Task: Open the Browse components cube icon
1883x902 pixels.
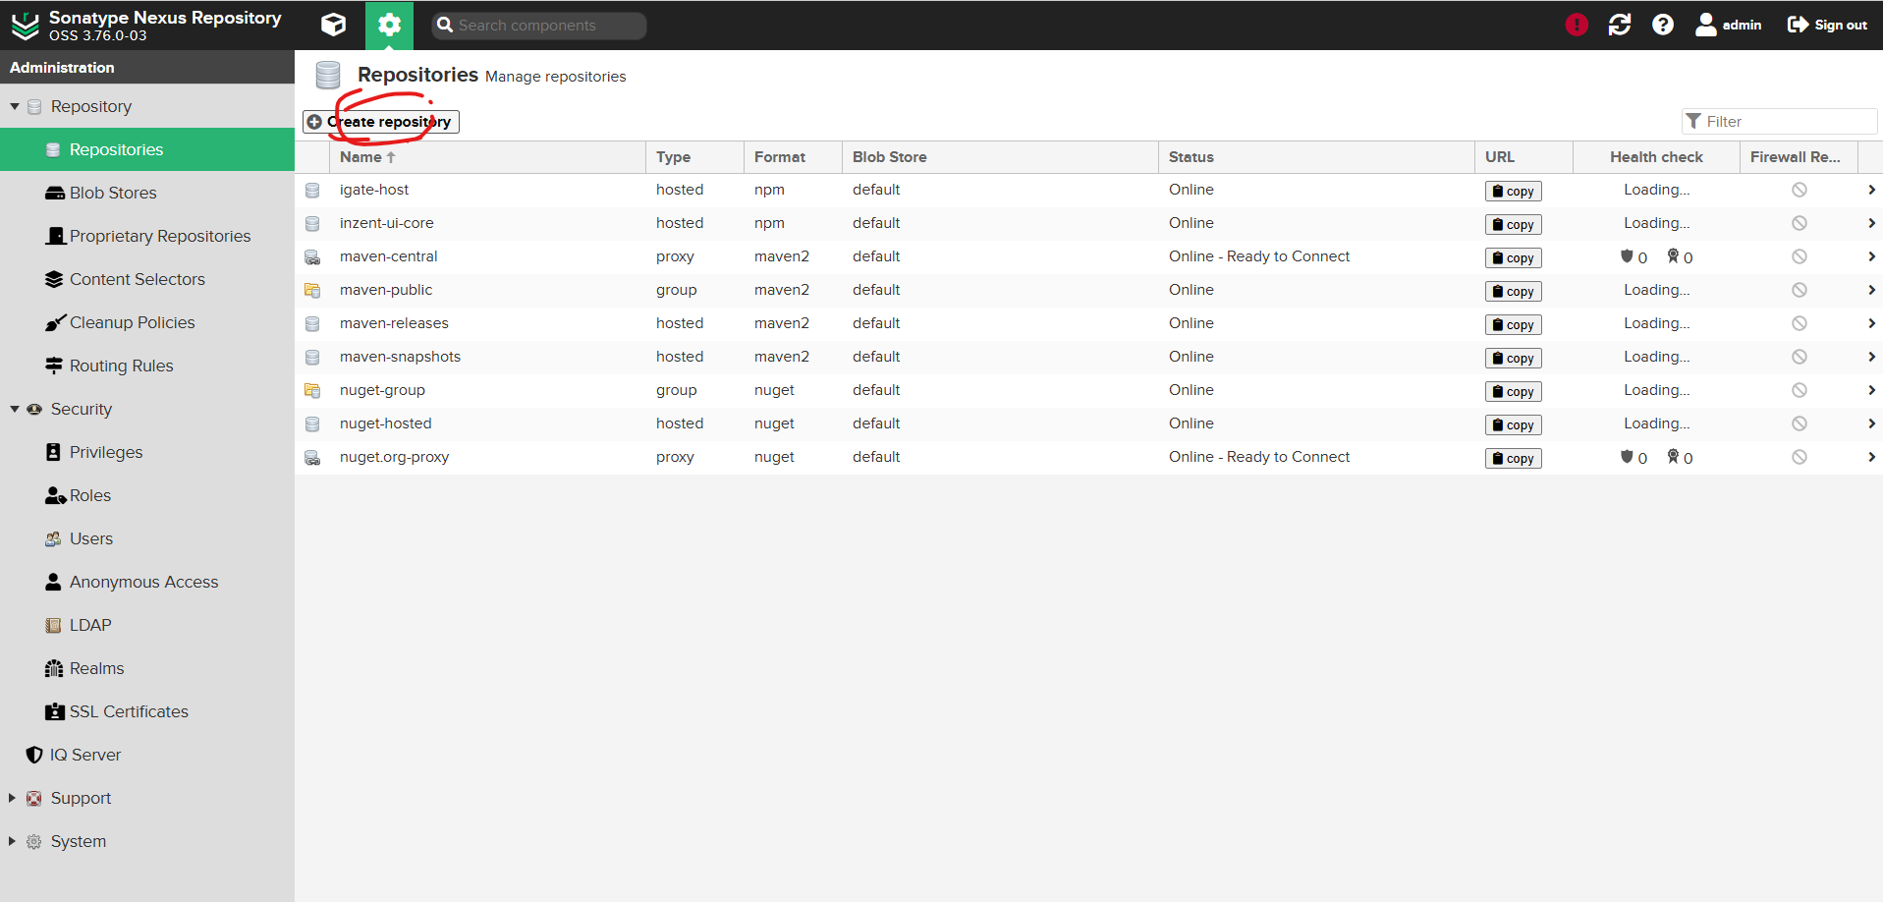Action: [x=333, y=25]
